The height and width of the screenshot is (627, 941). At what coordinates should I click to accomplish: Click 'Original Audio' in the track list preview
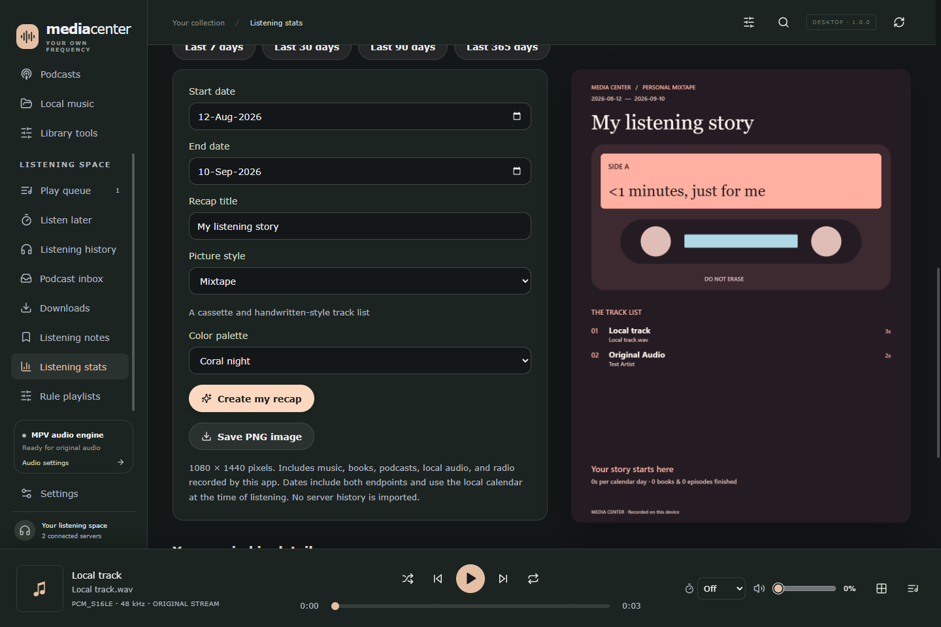click(636, 355)
